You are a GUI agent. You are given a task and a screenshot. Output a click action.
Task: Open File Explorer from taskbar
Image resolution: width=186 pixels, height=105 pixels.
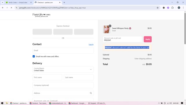7,103
